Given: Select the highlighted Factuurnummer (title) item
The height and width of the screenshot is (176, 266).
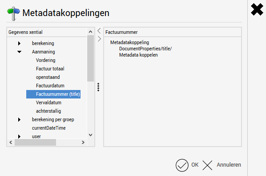Looking at the screenshot, I should pos(53,94).
